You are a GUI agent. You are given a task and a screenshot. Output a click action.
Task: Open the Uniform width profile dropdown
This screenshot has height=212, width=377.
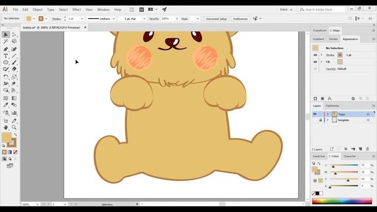(x=114, y=18)
